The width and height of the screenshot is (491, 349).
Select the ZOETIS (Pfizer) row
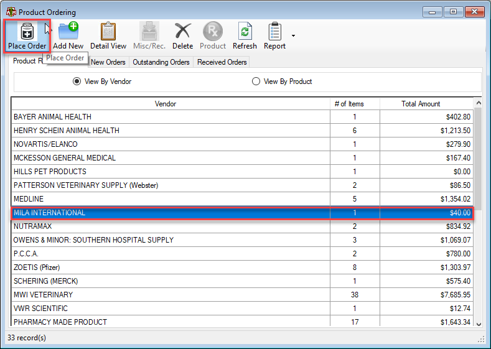(x=242, y=268)
